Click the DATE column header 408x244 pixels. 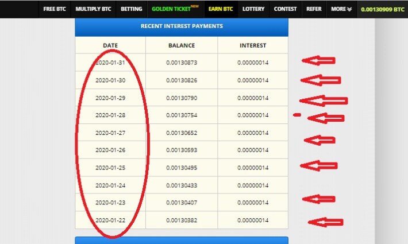click(110, 45)
